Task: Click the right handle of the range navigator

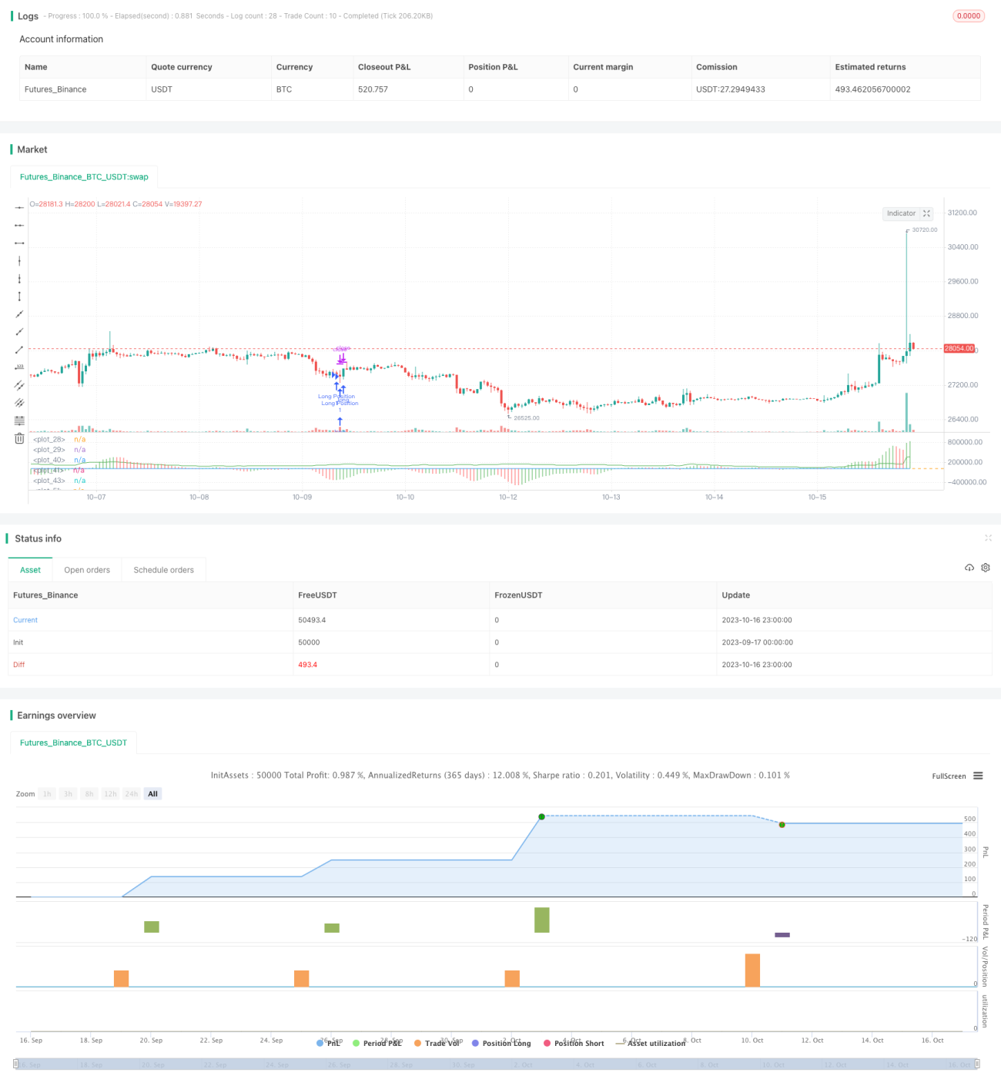Action: (978, 1064)
